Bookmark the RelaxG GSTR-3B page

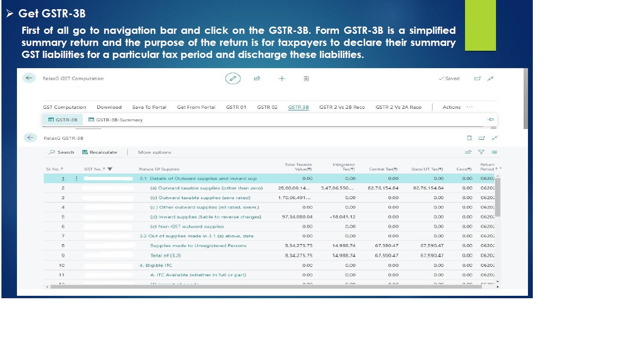point(469,138)
